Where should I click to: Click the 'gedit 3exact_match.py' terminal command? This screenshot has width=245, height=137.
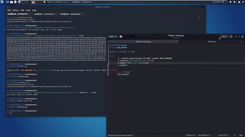(21, 100)
